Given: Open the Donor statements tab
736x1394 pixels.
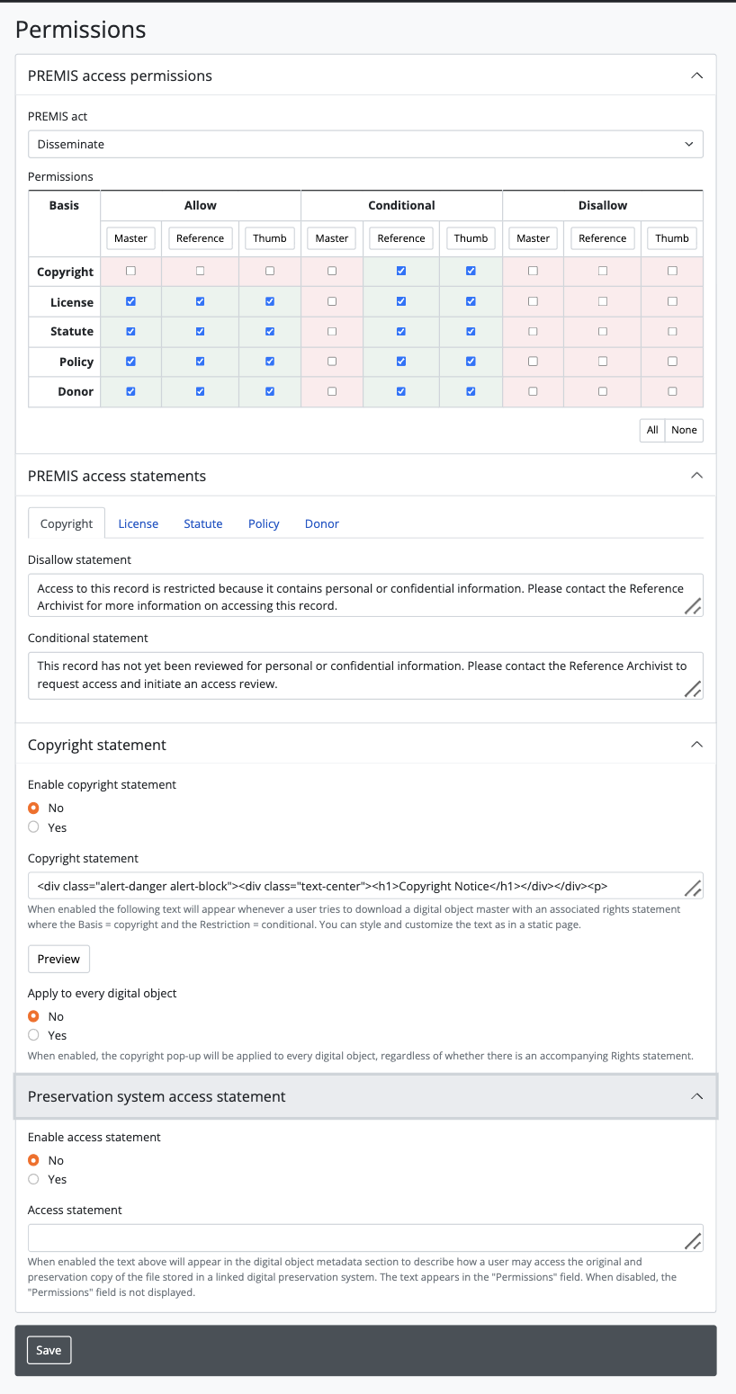Looking at the screenshot, I should pos(322,523).
